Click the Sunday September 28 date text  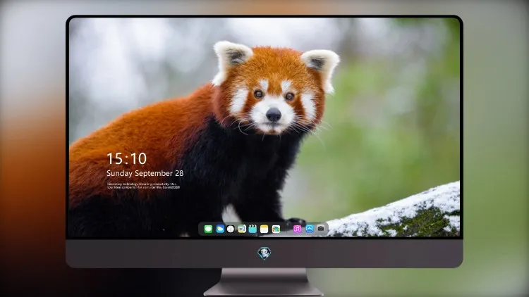point(145,173)
